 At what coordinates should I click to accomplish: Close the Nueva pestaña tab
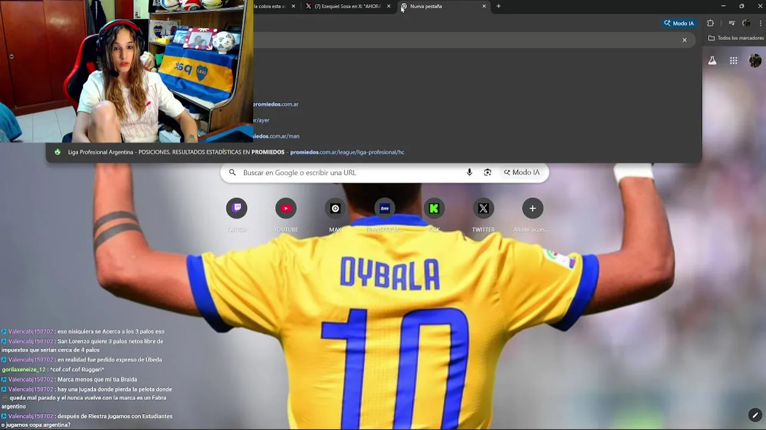(484, 6)
